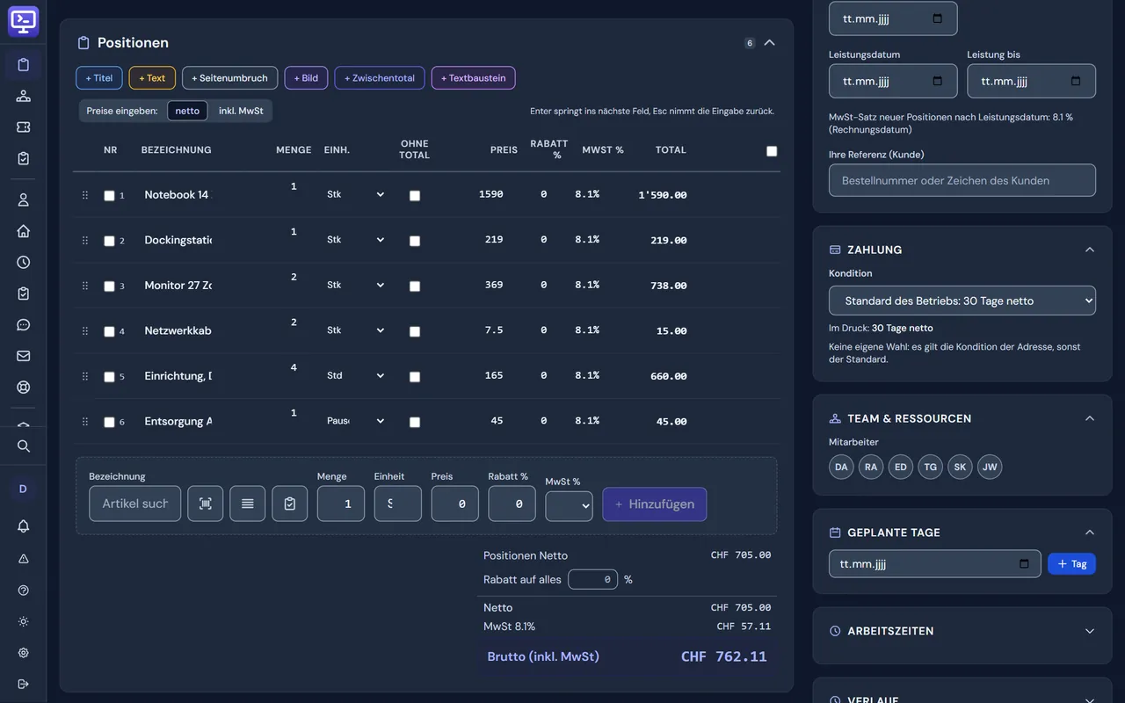Screen dimensions: 1125x703
Task: Open the chat bubble icon in the sidebar
Action: pyautogui.click(x=24, y=325)
